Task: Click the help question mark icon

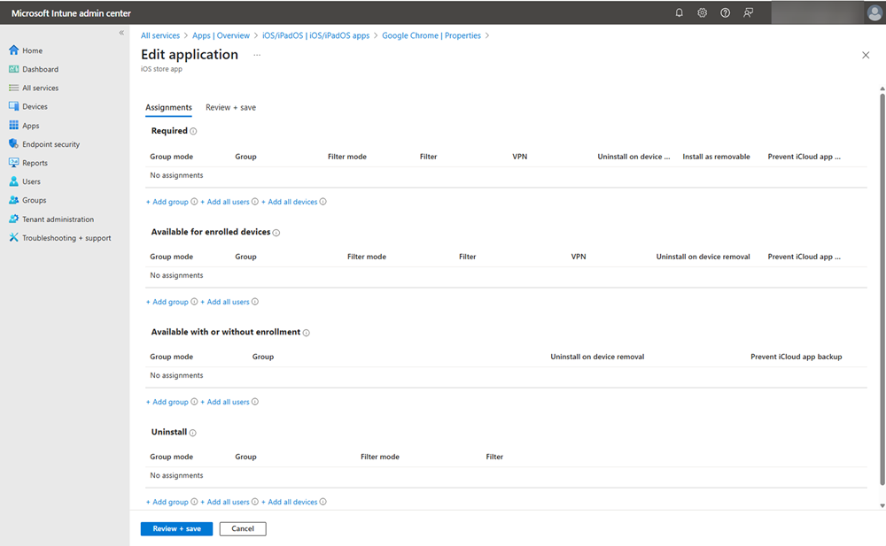Action: click(x=726, y=13)
